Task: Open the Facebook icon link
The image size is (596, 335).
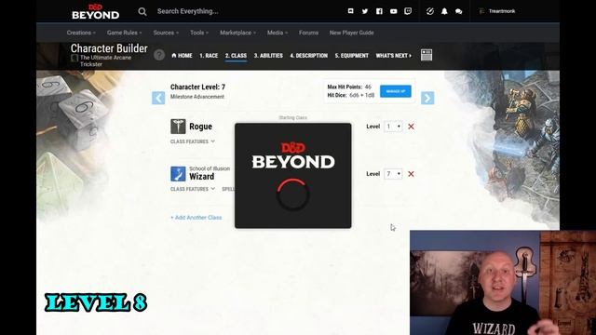Action: pos(379,11)
